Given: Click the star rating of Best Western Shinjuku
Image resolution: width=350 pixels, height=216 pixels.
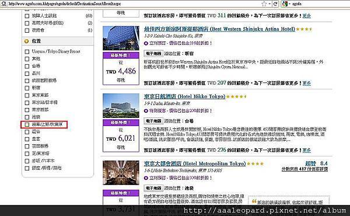Looking at the screenshot, I should point(304,29).
